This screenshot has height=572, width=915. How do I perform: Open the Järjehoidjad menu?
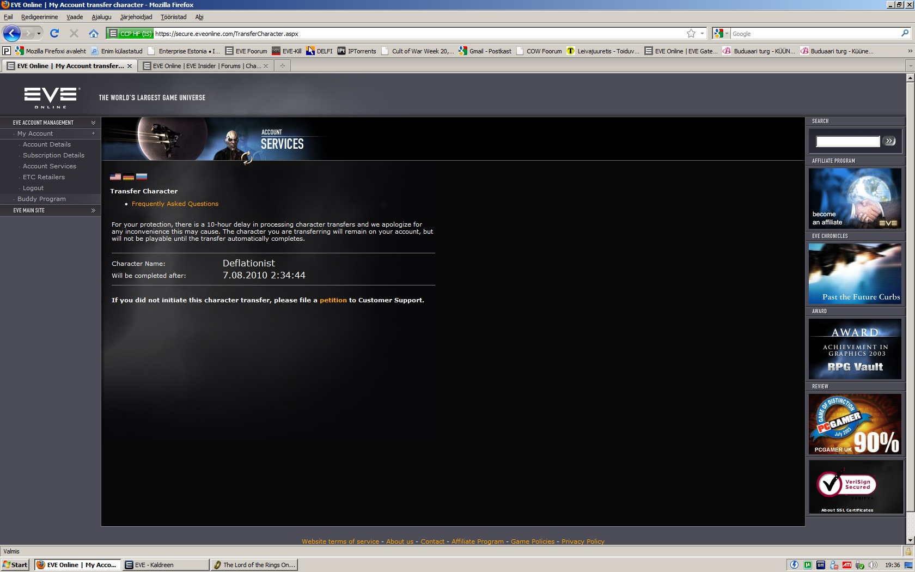point(136,17)
